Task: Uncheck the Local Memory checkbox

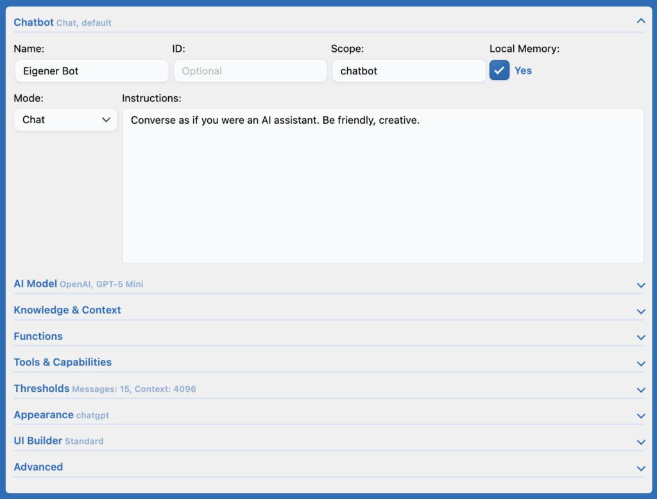Action: (x=499, y=71)
